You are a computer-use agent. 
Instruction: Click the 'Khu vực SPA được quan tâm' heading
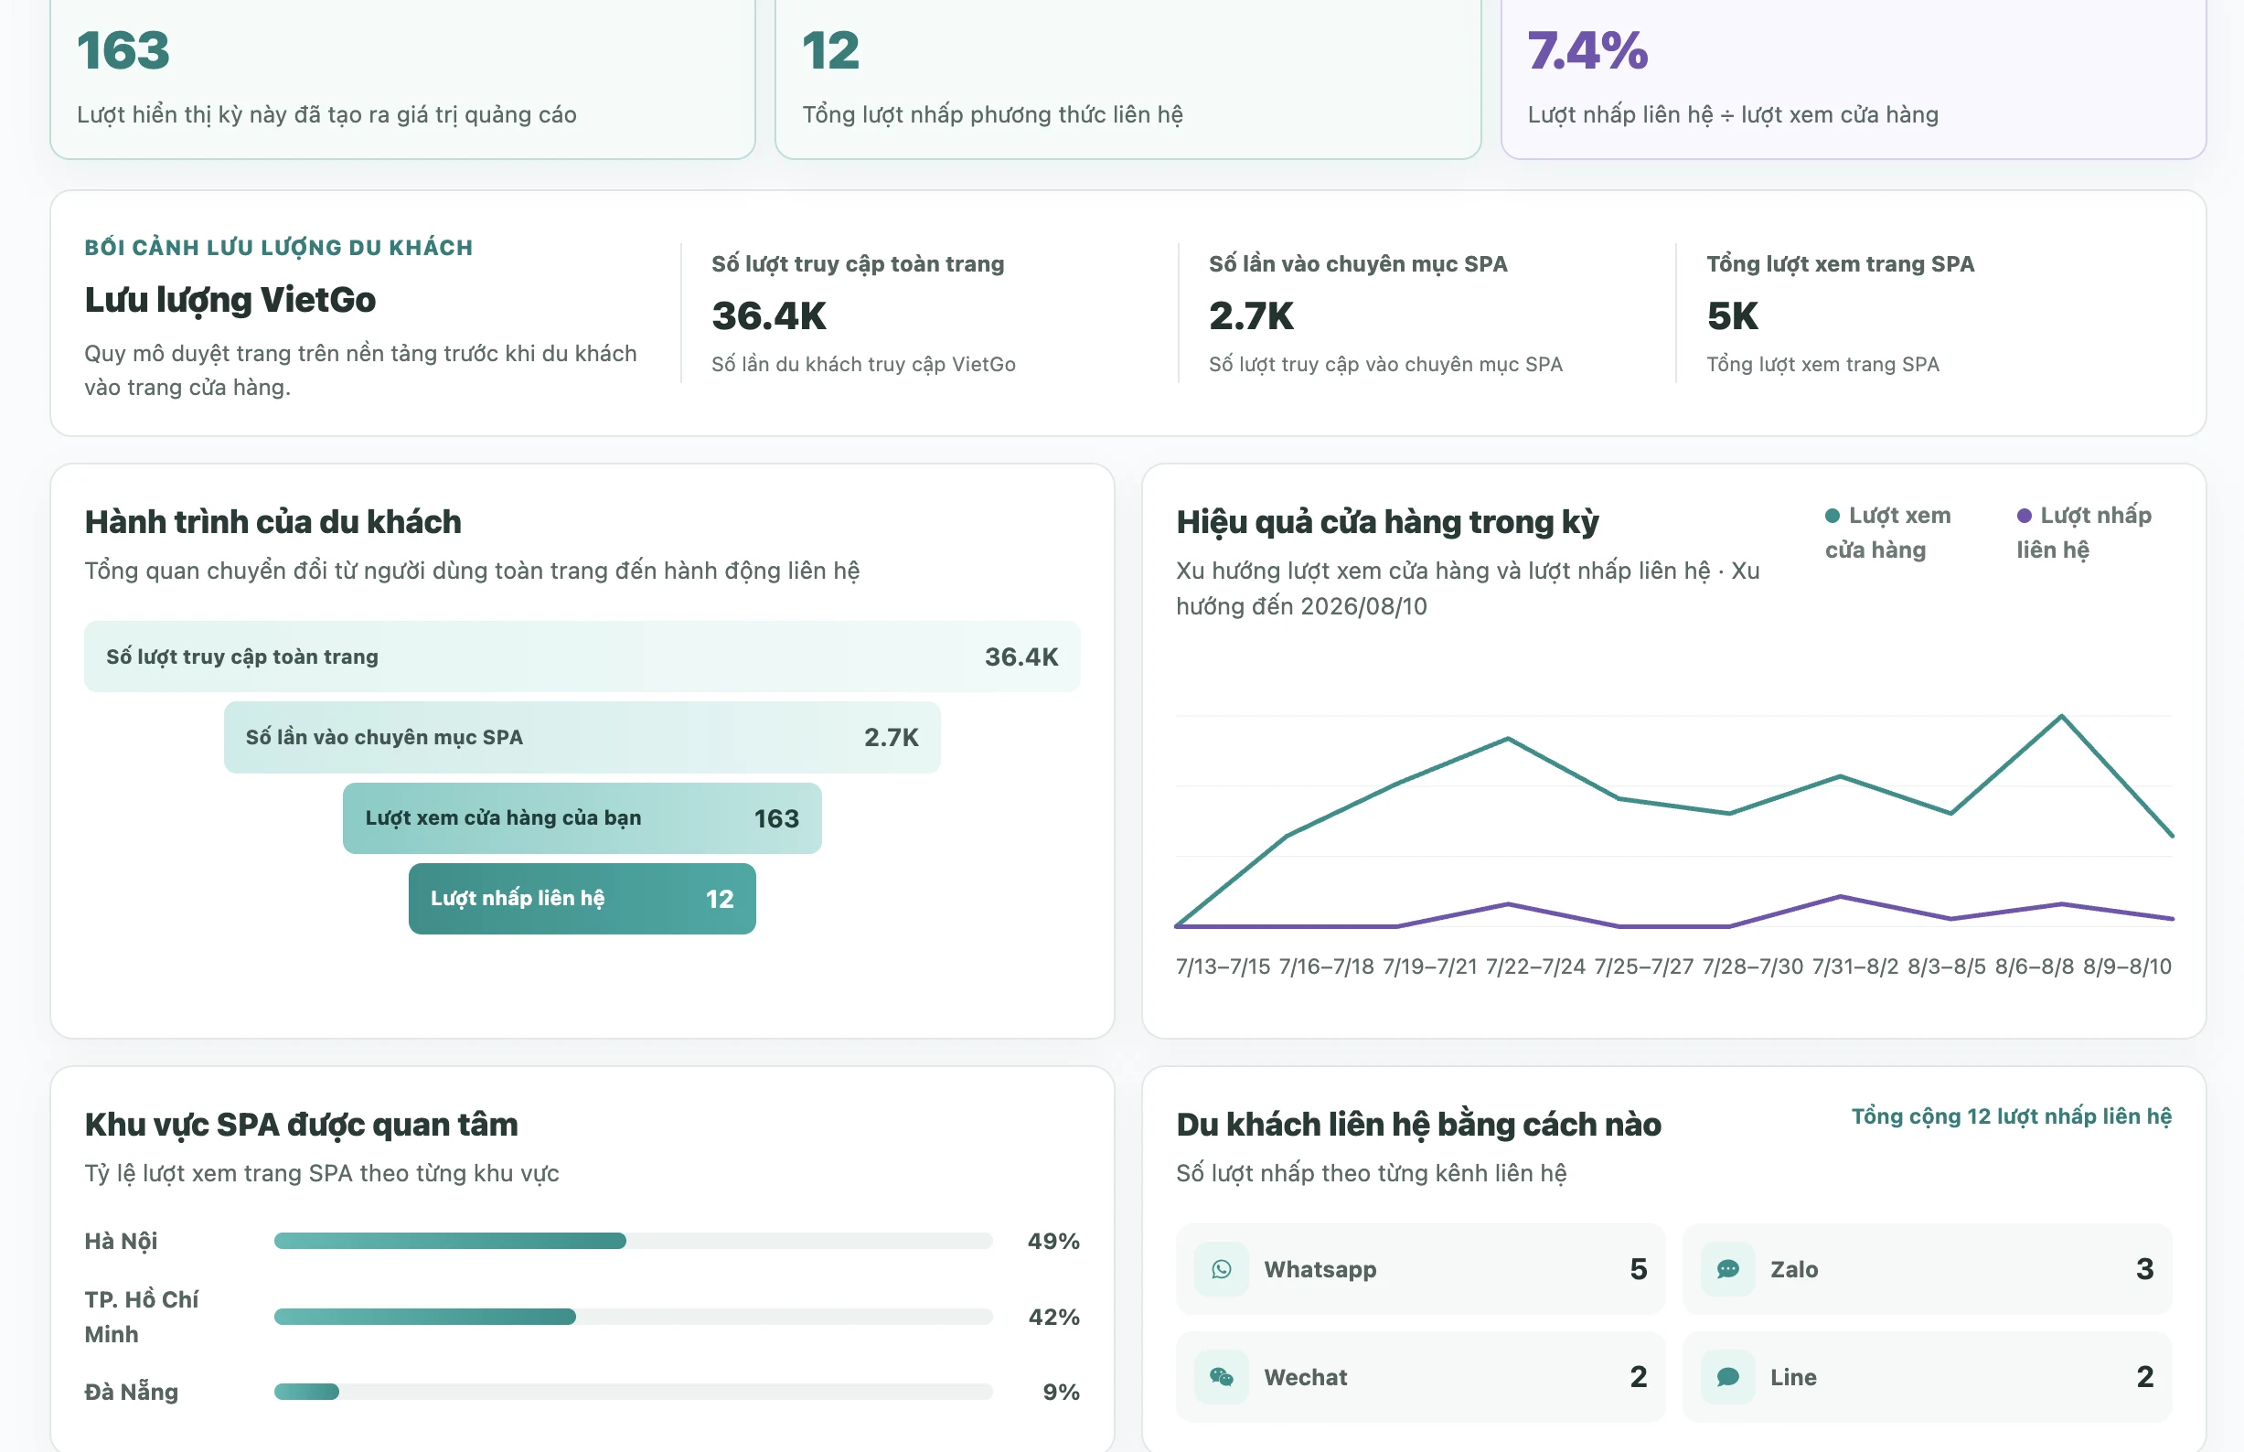pyautogui.click(x=302, y=1125)
